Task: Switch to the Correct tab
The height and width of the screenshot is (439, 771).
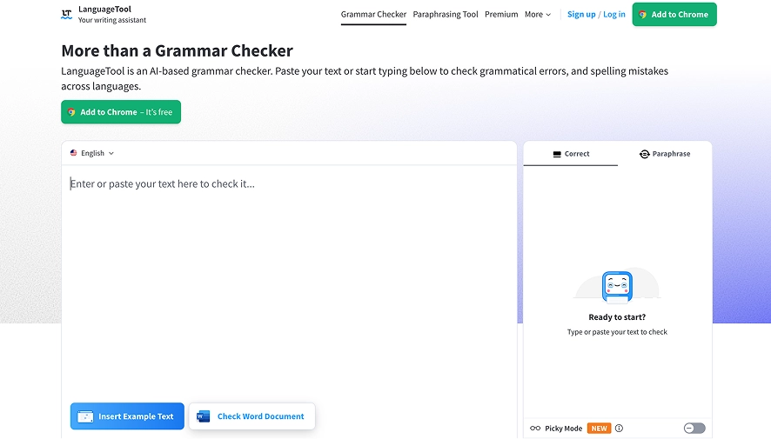Action: tap(570, 154)
